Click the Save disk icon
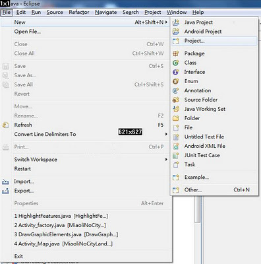This screenshot has width=261, height=264. [5, 66]
